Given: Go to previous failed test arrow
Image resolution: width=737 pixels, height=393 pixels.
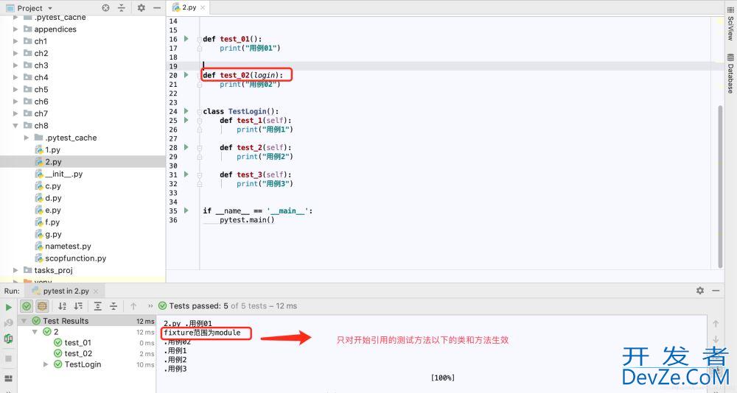Looking at the screenshot, I should (x=133, y=306).
